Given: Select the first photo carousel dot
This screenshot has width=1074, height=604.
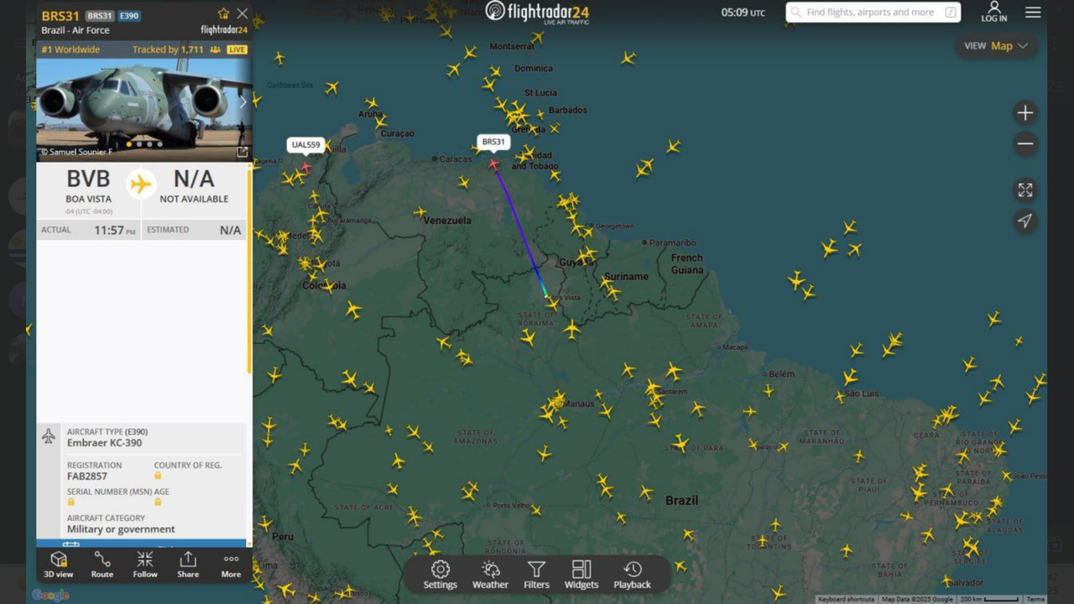Looking at the screenshot, I should tap(128, 144).
